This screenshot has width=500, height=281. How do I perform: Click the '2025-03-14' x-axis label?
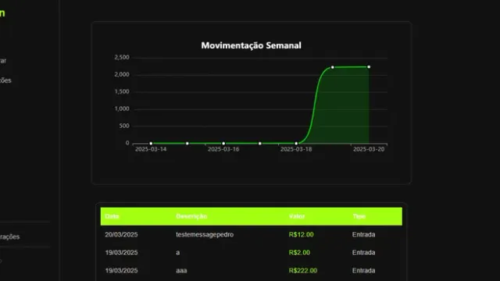coord(151,149)
